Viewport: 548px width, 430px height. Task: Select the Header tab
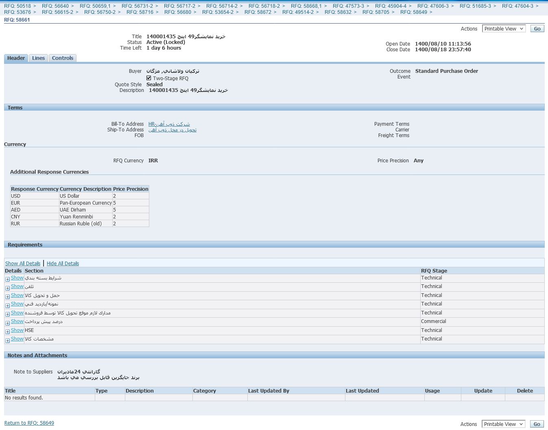coord(16,58)
